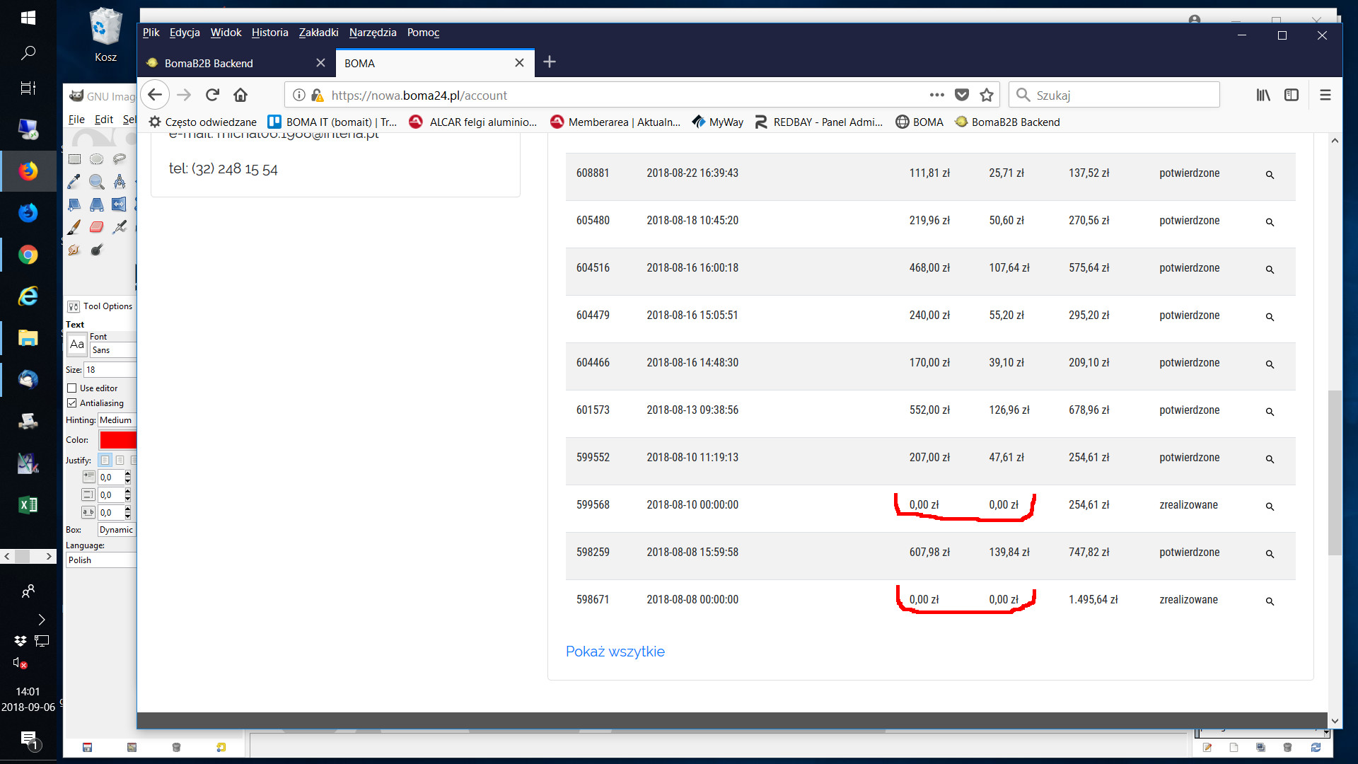Select the GIMP Zoom magnifier tool
This screenshot has width=1358, height=764.
point(97,182)
